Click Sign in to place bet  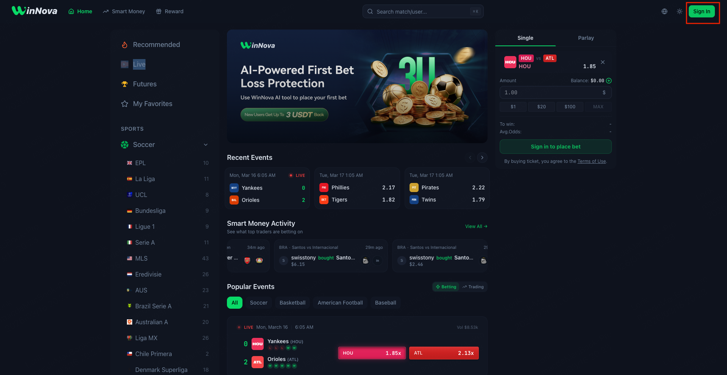click(555, 147)
